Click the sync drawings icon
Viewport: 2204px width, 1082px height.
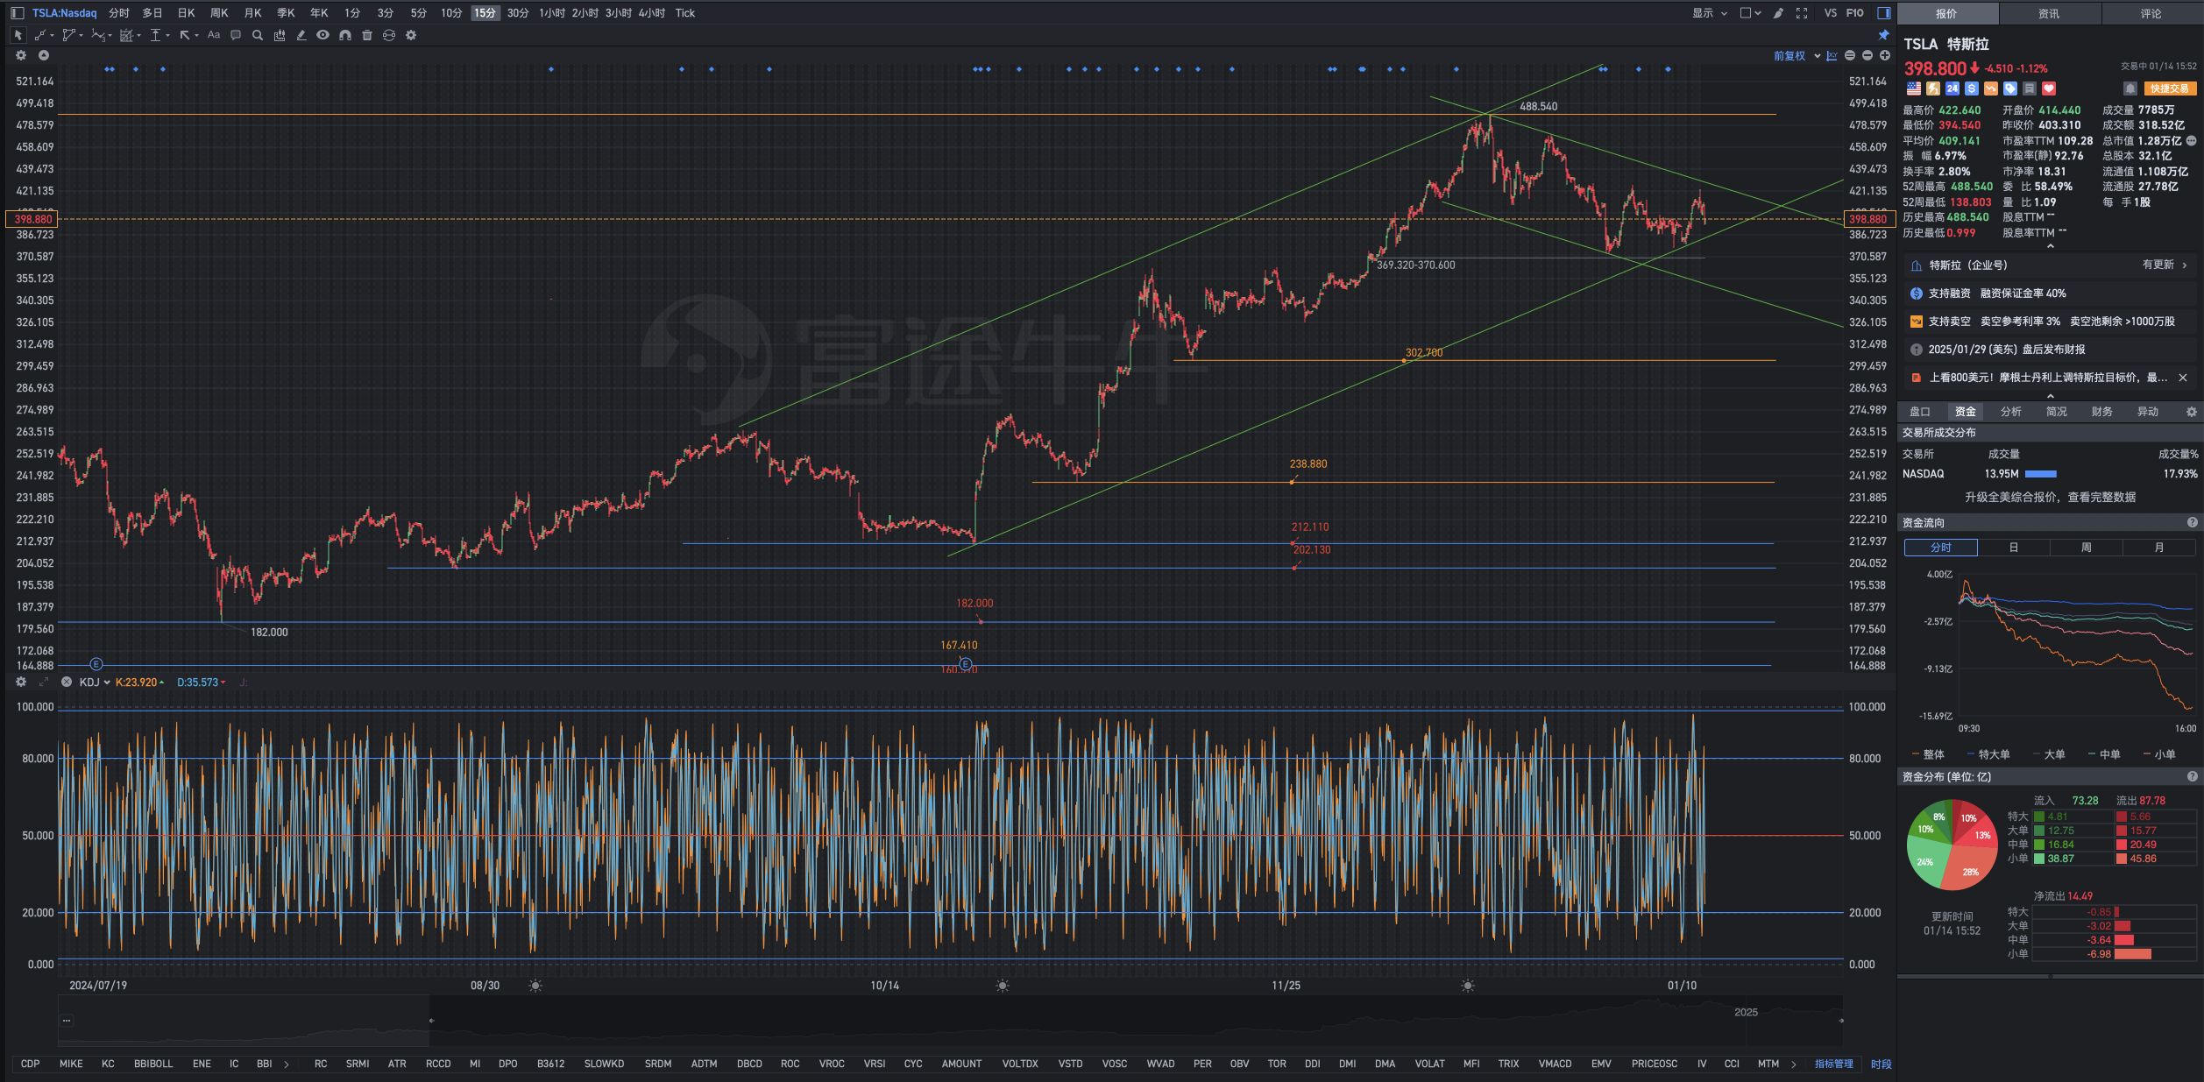(x=389, y=35)
